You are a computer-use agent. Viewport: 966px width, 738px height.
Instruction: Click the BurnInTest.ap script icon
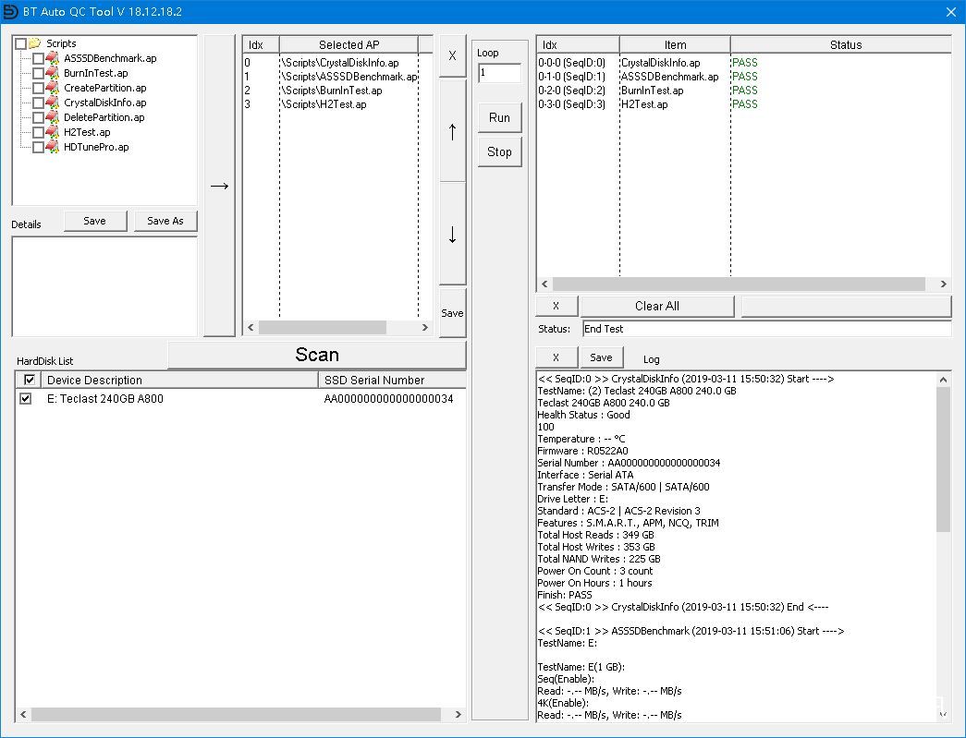point(53,73)
